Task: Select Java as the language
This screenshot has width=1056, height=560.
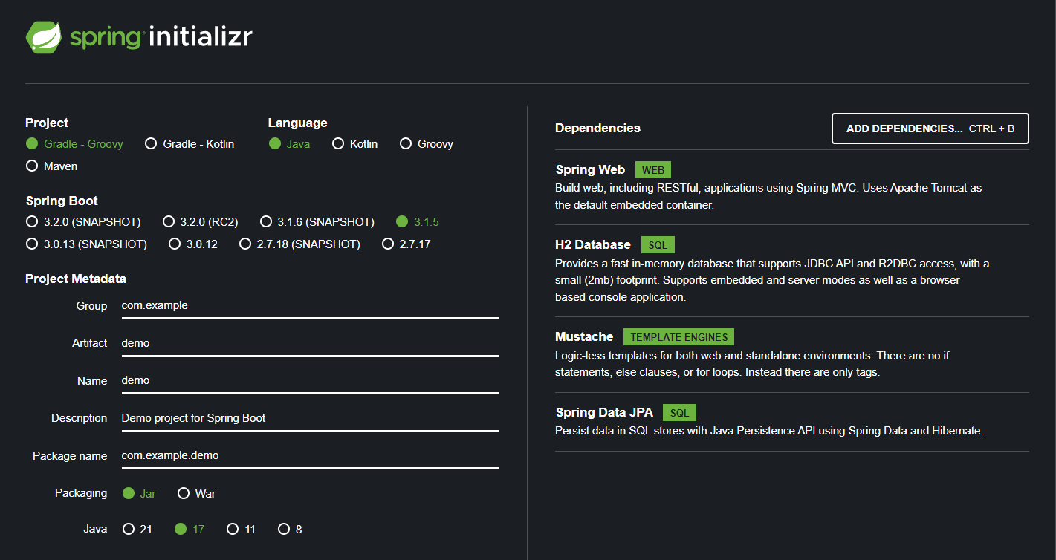Action: pos(290,144)
